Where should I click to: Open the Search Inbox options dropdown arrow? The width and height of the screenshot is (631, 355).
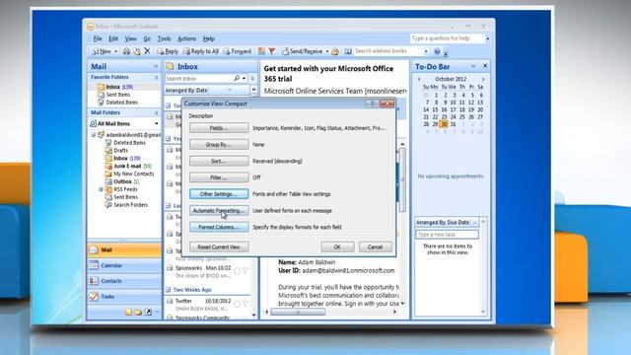pyautogui.click(x=244, y=79)
